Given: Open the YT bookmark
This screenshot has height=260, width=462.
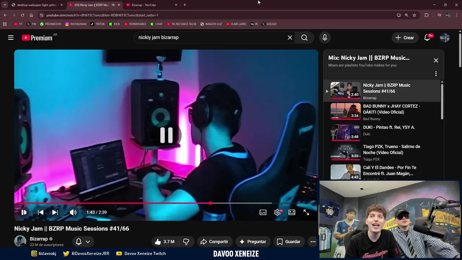Looking at the screenshot, I should click(18, 24).
